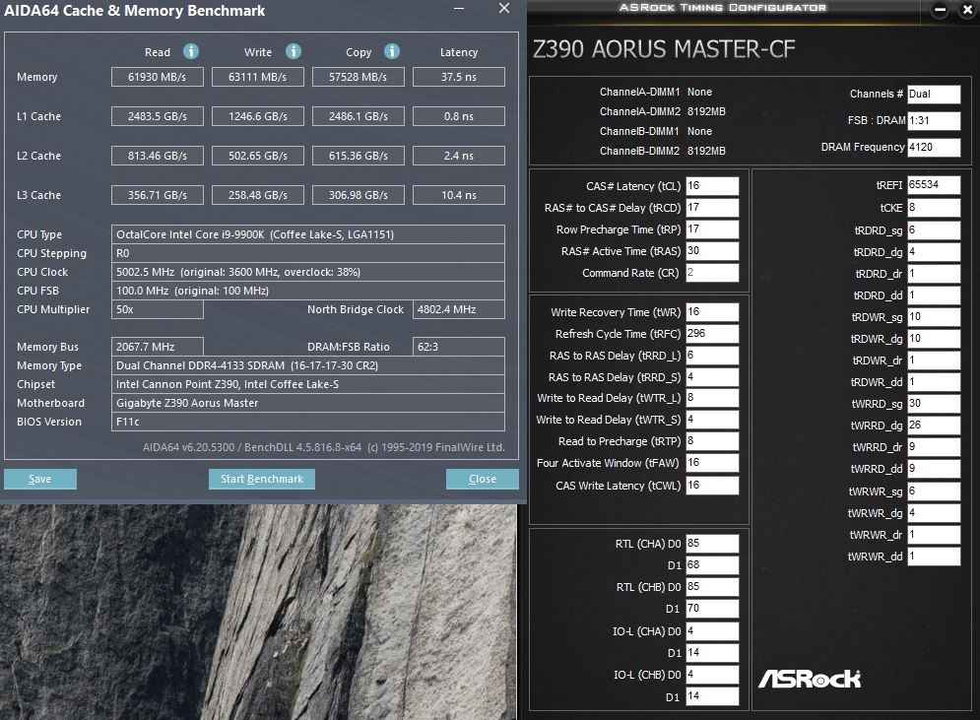980x720 pixels.
Task: Click the IO-L (CHB) D1 field 14
Action: tap(712, 697)
